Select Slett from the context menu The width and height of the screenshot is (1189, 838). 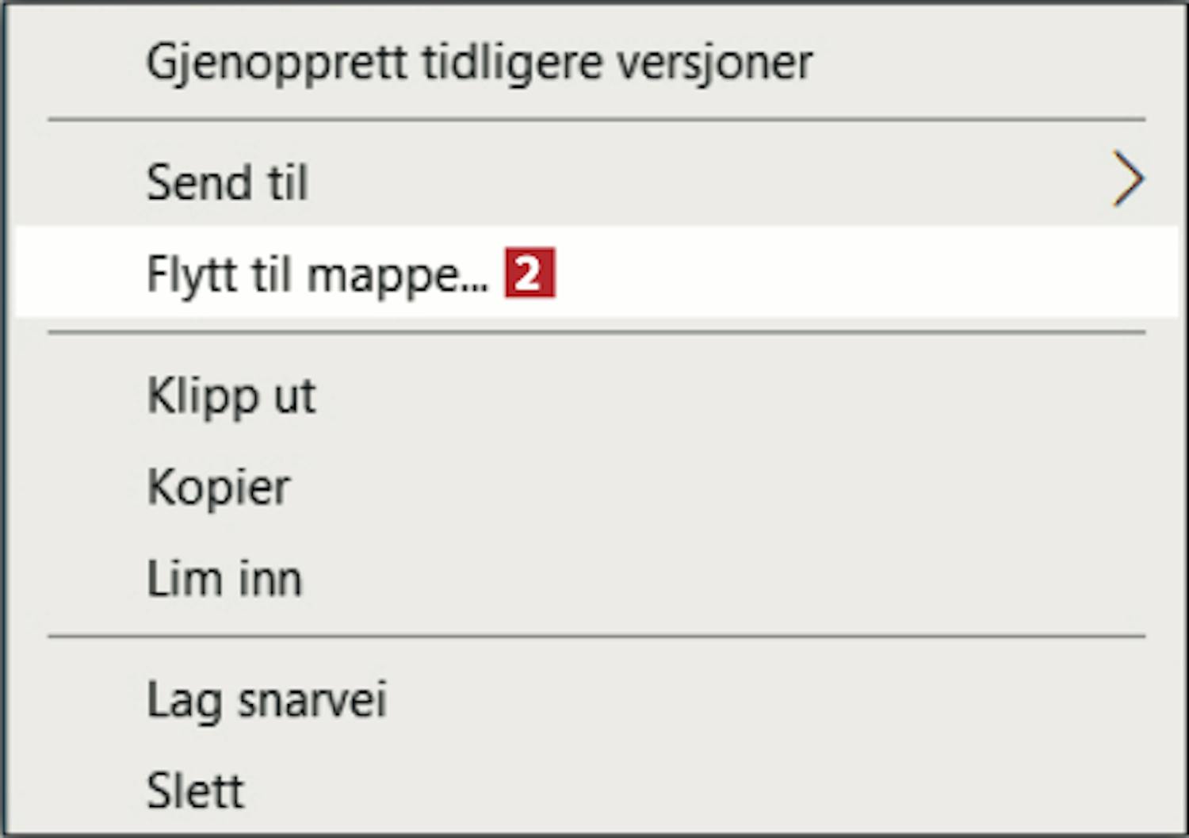[x=196, y=790]
